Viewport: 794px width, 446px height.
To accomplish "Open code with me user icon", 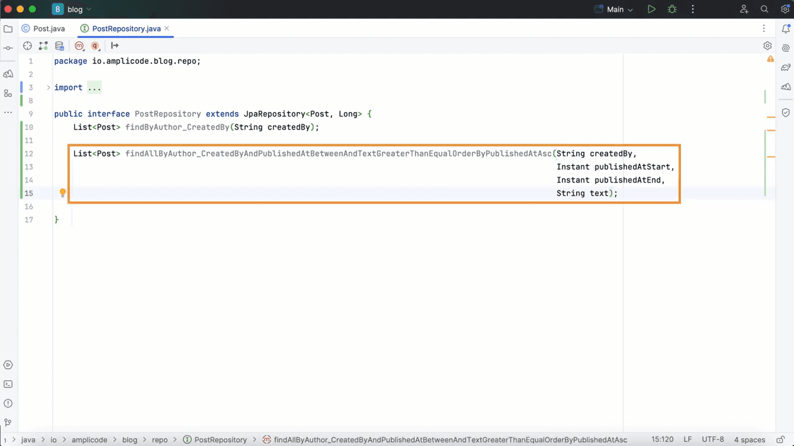I will [744, 9].
